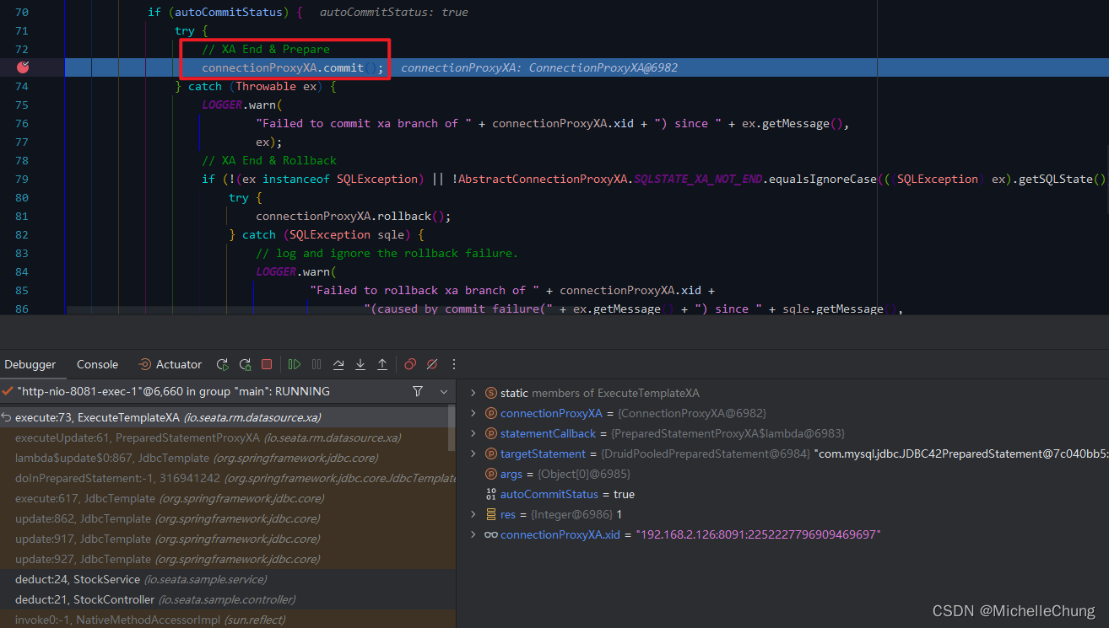The height and width of the screenshot is (628, 1109).
Task: Resume program with the green play icon
Action: click(295, 364)
